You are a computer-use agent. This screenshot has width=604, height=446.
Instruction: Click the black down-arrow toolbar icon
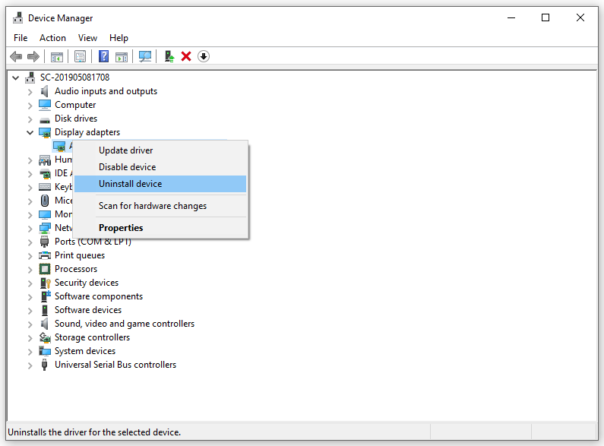pos(204,57)
